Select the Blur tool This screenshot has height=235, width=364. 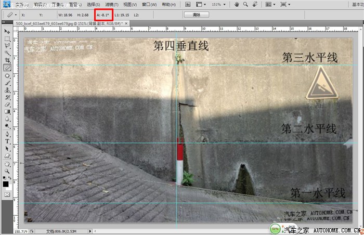7,119
